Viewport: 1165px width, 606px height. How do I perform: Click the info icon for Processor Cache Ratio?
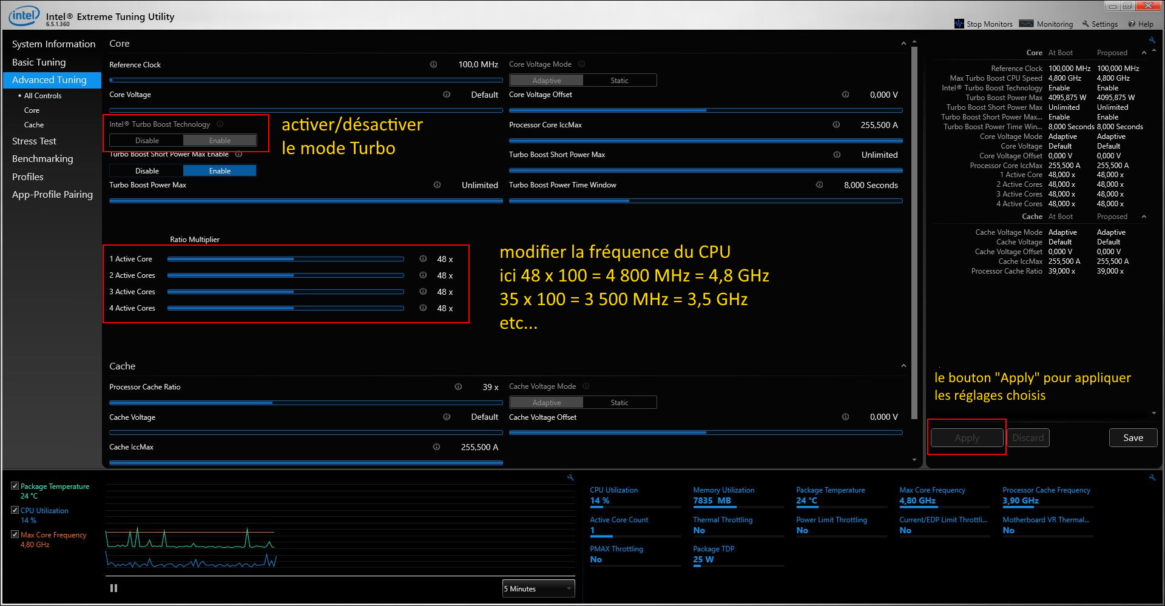pyautogui.click(x=458, y=387)
